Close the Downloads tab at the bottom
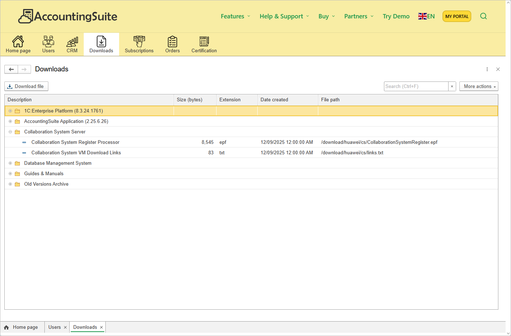511x336 pixels. (101, 327)
